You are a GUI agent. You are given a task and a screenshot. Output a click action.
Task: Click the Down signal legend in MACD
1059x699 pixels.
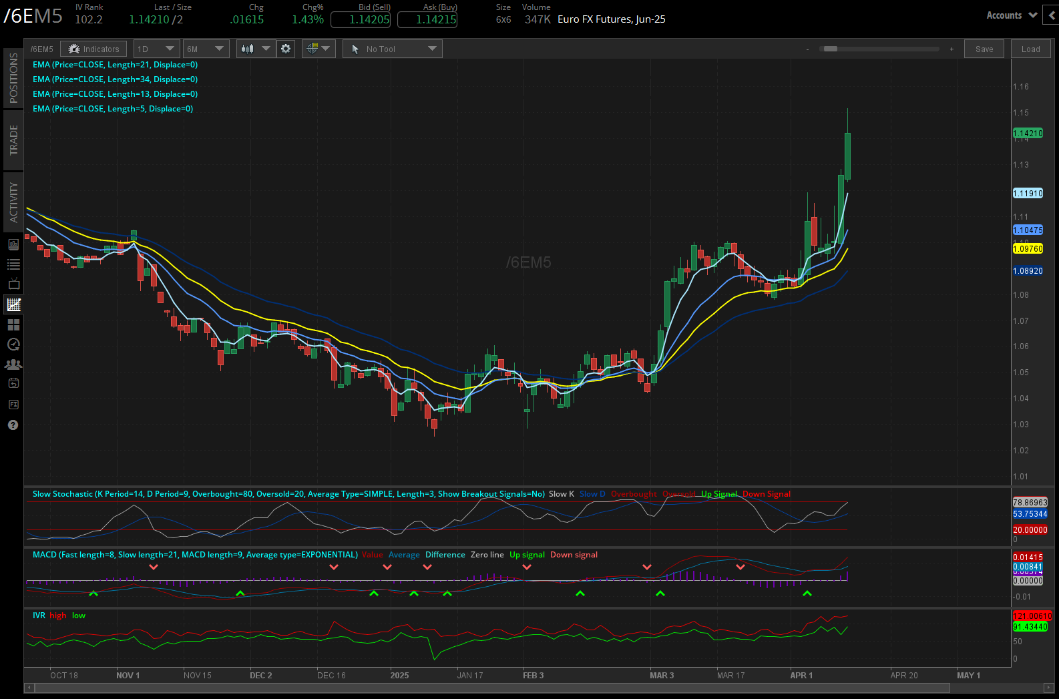(x=574, y=555)
